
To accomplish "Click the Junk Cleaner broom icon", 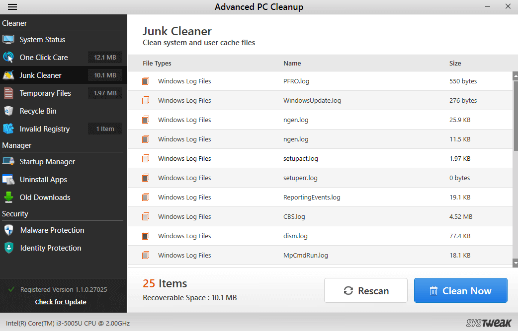I will click(x=8, y=75).
